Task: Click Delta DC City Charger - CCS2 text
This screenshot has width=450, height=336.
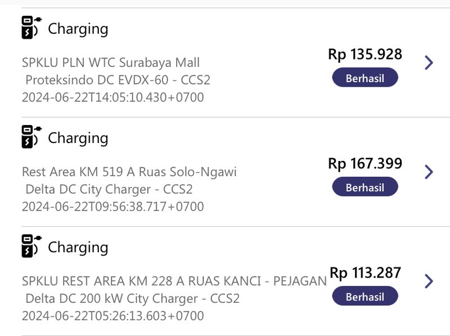Action: (x=109, y=189)
